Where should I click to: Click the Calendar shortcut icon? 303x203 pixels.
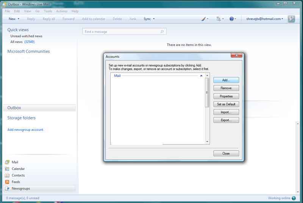click(x=7, y=169)
